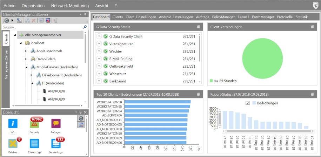Click the refresh button in Übersicht panel
Image resolution: width=321 pixels, height=157 pixels.
(x=81, y=118)
